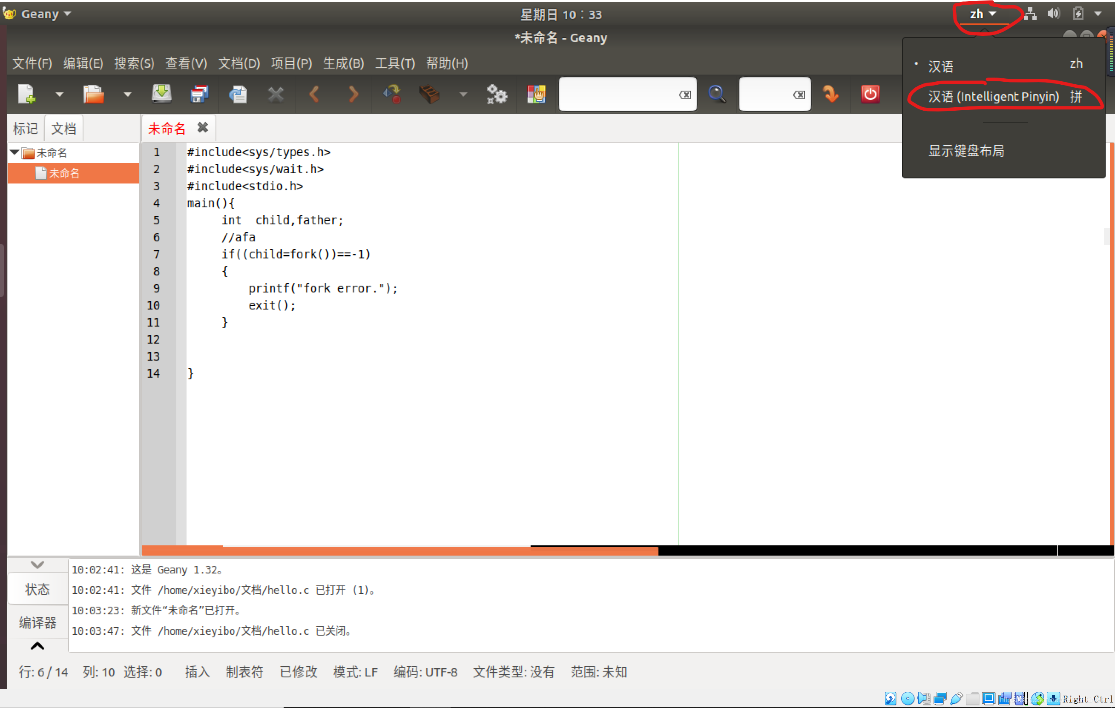Open the 搜索(S) menu
This screenshot has height=708, width=1115.
point(134,63)
